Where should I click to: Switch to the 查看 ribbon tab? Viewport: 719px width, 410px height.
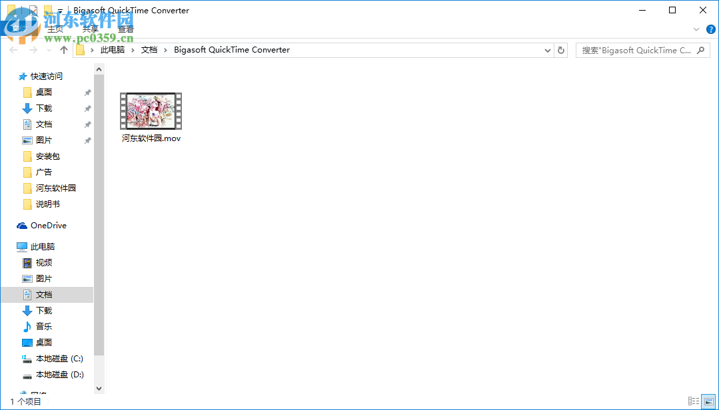click(x=125, y=29)
